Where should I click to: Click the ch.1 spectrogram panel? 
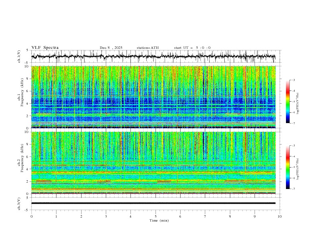point(153,97)
